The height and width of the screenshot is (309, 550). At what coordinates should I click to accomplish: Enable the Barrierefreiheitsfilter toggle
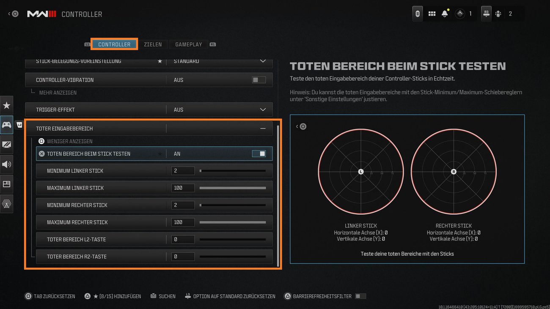coord(360,296)
